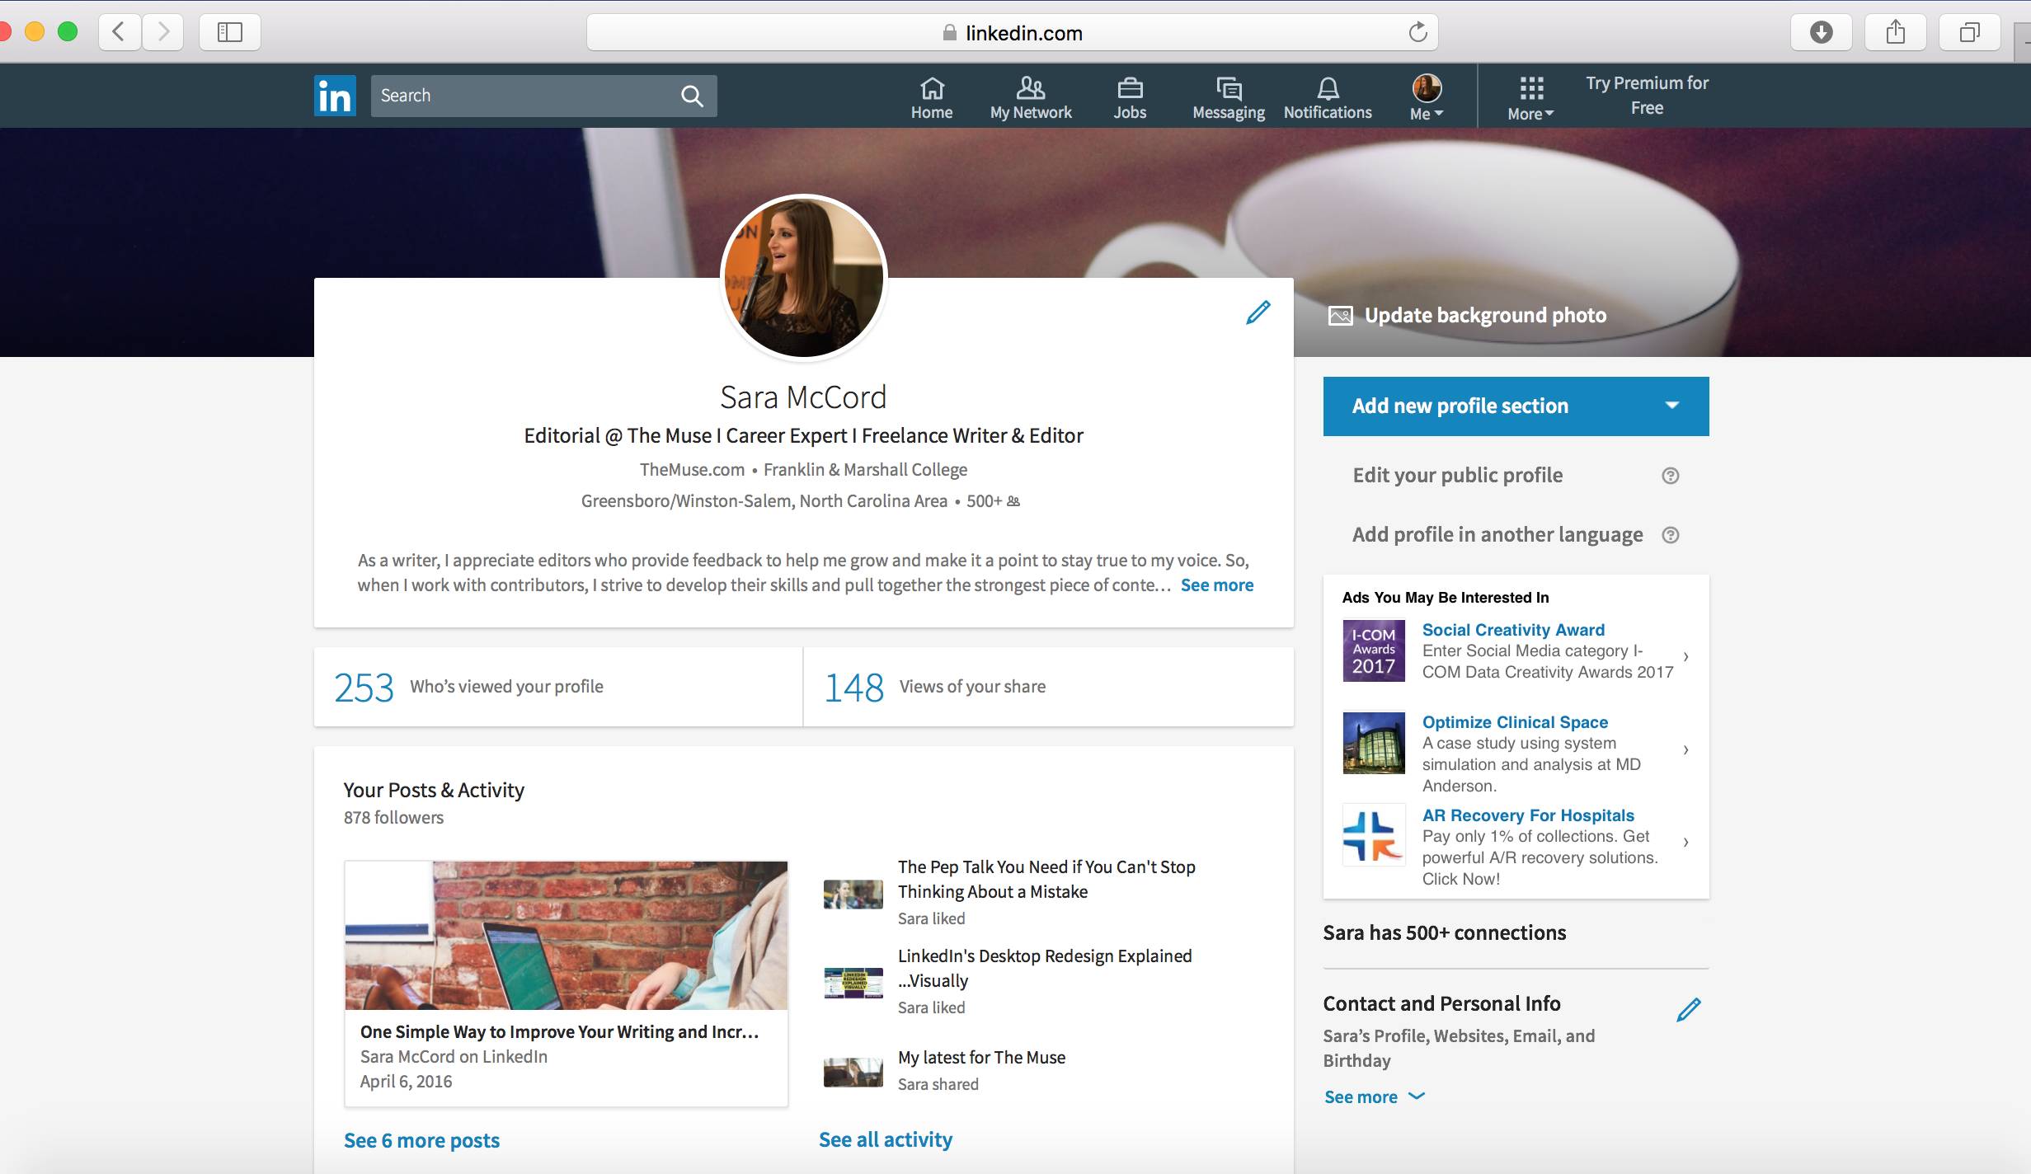Click the LinkedIn search input field
The image size is (2031, 1174).
[524, 96]
